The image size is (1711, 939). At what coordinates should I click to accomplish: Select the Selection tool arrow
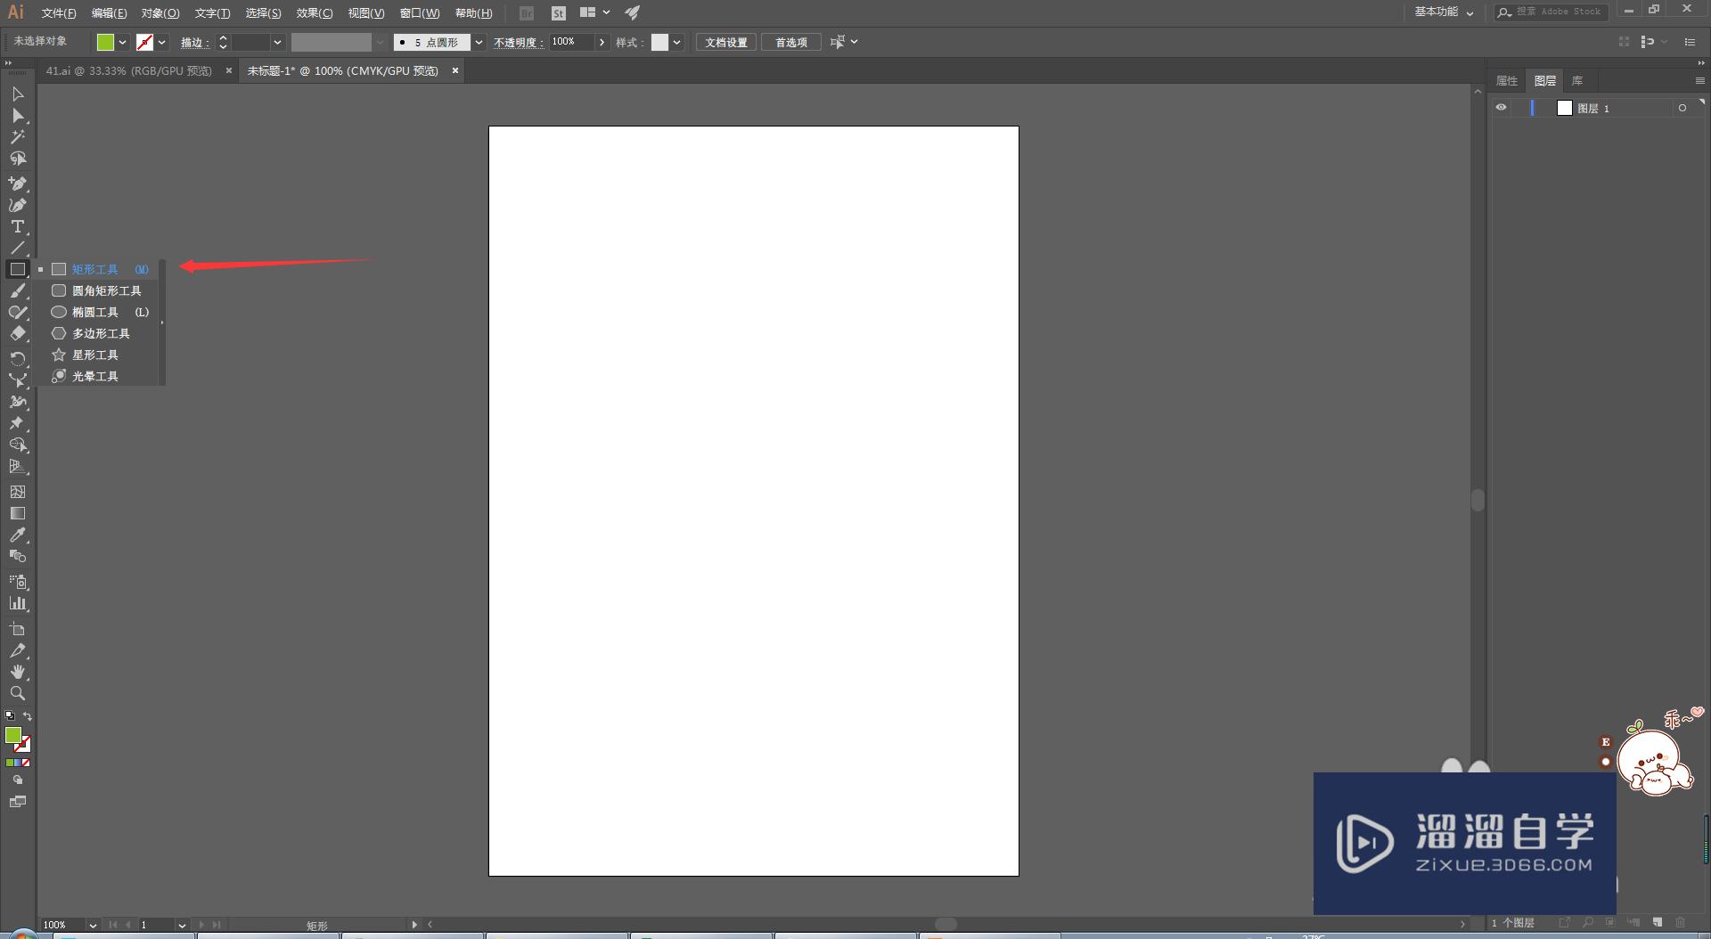pos(18,94)
